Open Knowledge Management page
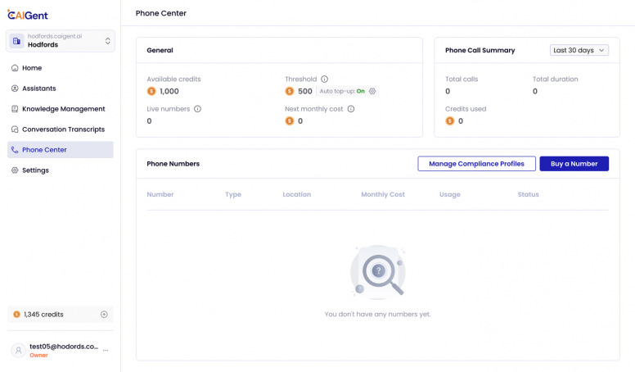Image resolution: width=635 pixels, height=372 pixels. [x=63, y=109]
